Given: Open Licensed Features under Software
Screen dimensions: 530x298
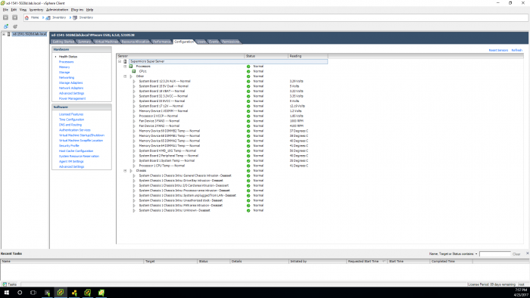Looking at the screenshot, I should (71, 114).
